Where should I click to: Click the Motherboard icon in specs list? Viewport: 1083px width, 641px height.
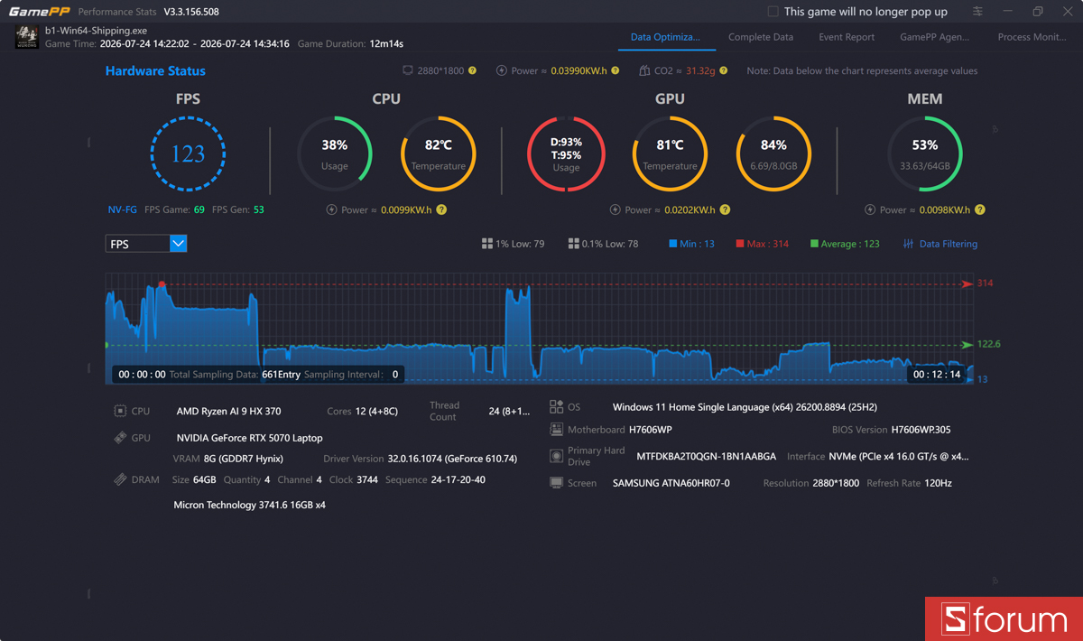click(x=556, y=430)
